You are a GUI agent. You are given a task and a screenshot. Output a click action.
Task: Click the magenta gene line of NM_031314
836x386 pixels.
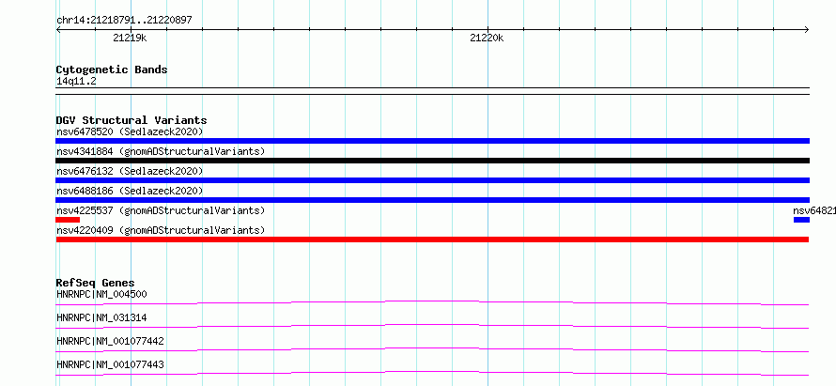tap(432, 326)
